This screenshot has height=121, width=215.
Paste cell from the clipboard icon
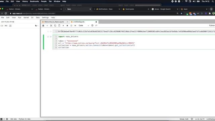click(x=59, y=26)
